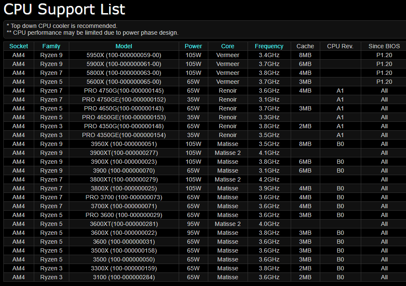Select model 3900XT(100-000000277)

pyautogui.click(x=124, y=153)
